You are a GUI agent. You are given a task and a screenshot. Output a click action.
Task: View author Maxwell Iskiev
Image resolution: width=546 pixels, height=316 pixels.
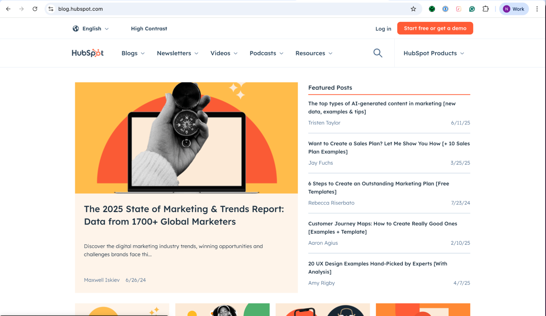[102, 280]
